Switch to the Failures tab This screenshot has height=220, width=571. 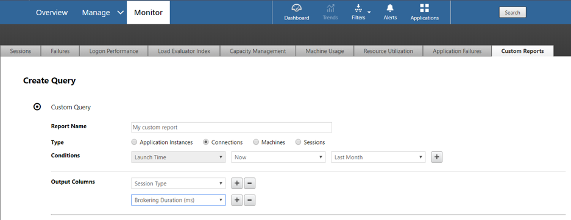pyautogui.click(x=60, y=51)
